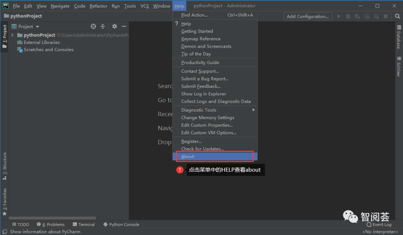Open the Event Log
Viewport: 403px width, 235px height.
(x=379, y=225)
